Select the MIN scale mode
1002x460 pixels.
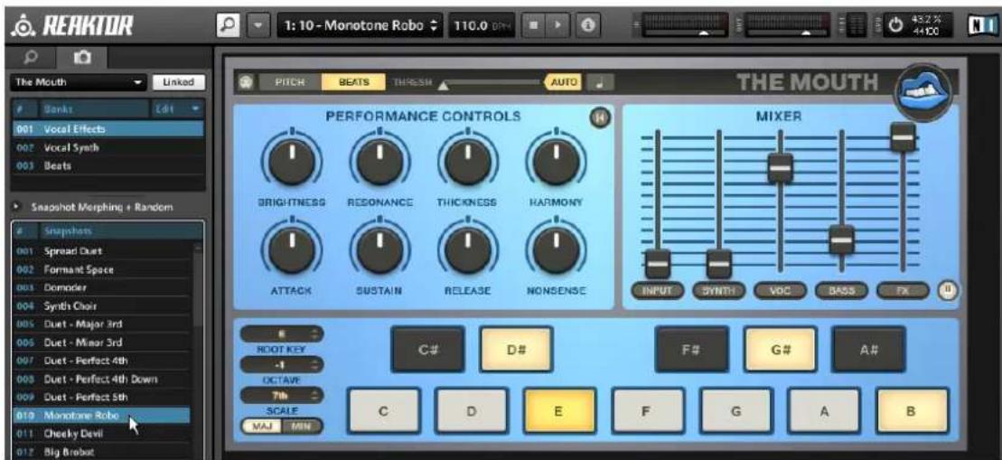(x=303, y=427)
